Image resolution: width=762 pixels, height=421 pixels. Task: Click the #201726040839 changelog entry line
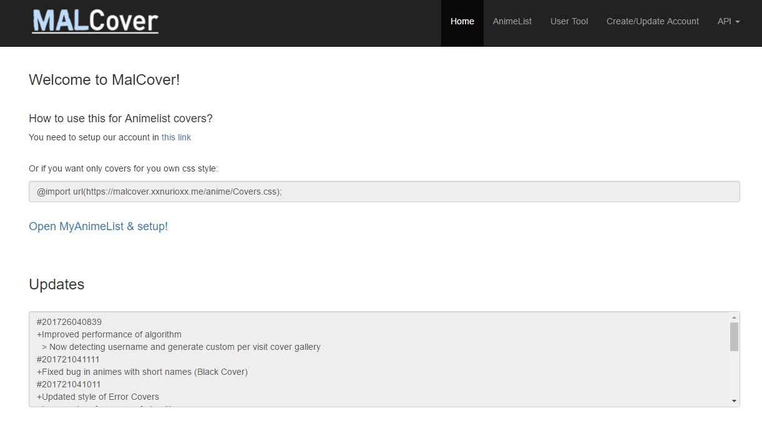pyautogui.click(x=69, y=322)
